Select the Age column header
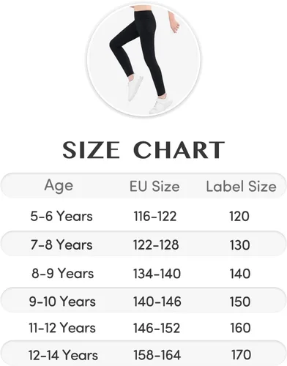 coord(59,186)
